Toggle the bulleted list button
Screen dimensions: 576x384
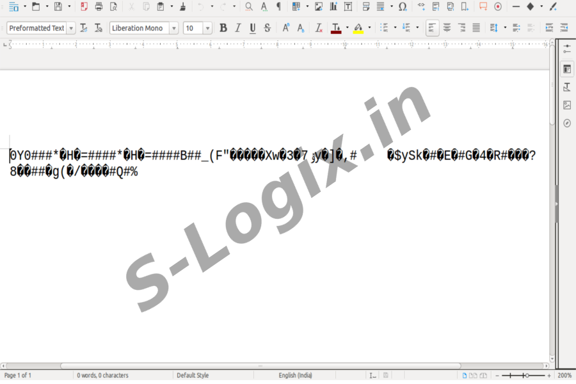384,28
